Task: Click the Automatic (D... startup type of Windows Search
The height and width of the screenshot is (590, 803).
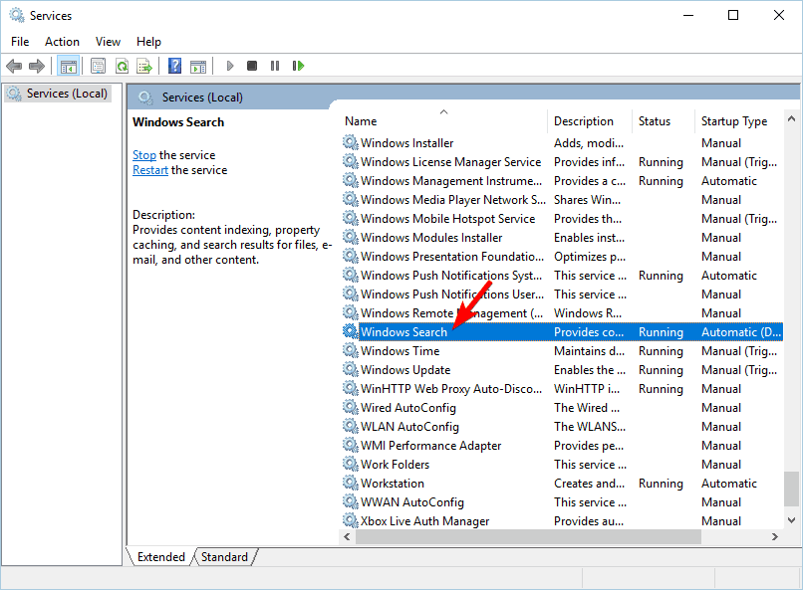Action: (x=741, y=331)
